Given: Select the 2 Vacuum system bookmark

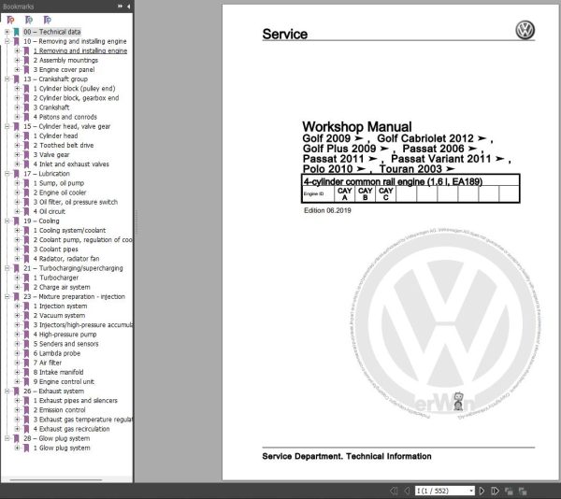Looking at the screenshot, I should pyautogui.click(x=60, y=316).
